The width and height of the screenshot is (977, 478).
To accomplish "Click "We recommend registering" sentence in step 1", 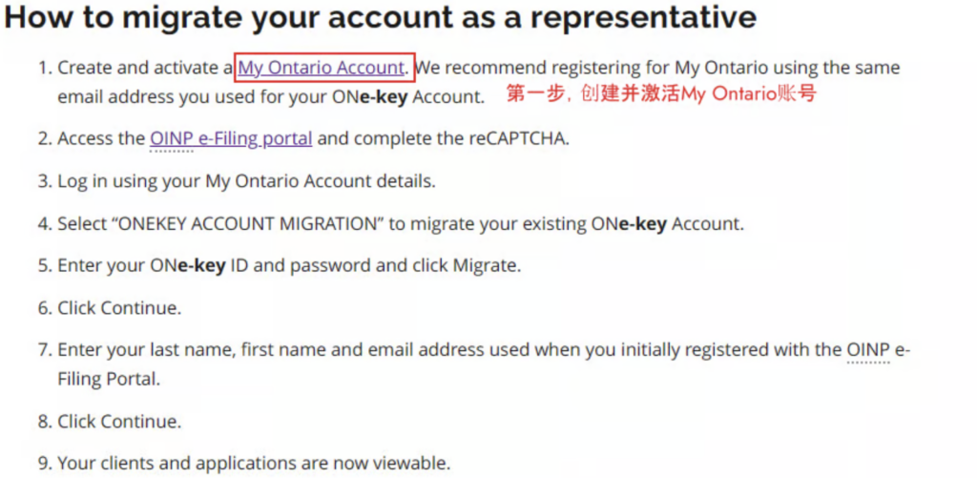I will (658, 68).
